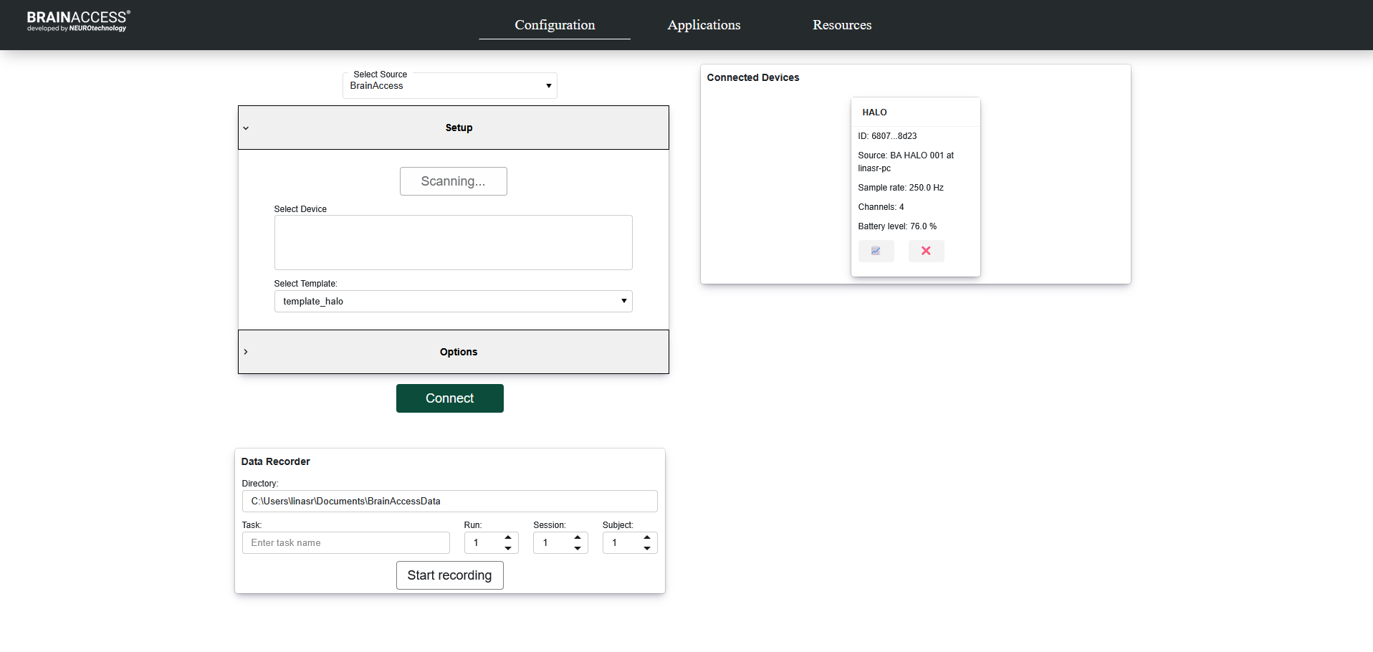Image resolution: width=1373 pixels, height=652 pixels.
Task: Click the Start recording button
Action: (449, 575)
